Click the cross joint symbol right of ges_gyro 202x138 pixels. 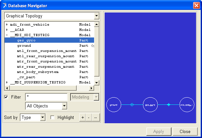pyautogui.click(x=169, y=105)
